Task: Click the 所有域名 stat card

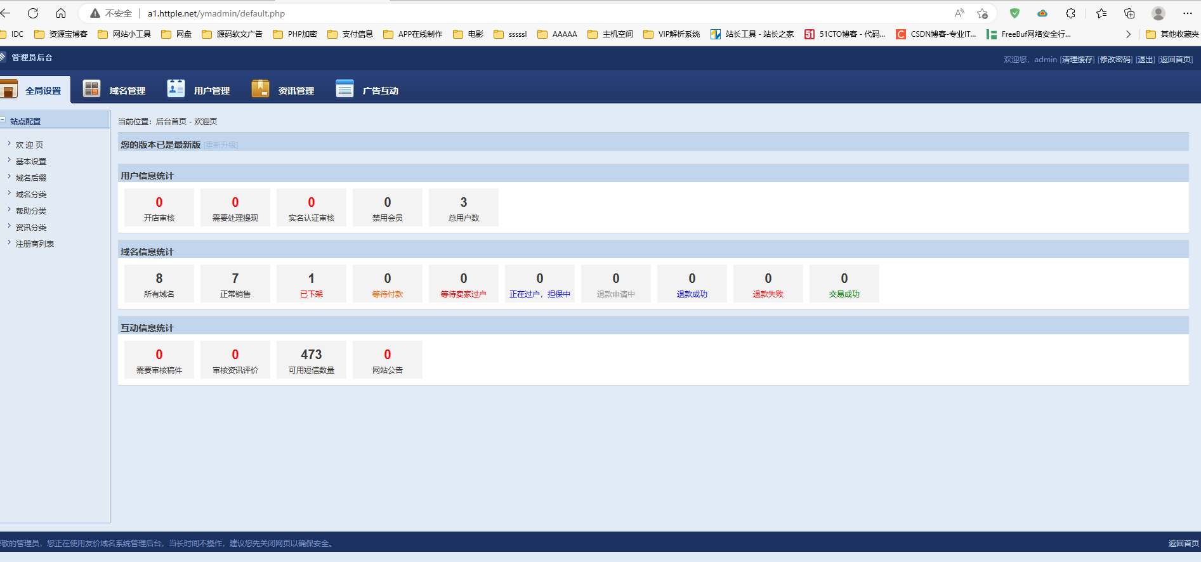Action: click(x=159, y=284)
